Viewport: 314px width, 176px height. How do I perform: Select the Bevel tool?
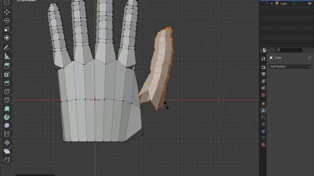[x=7, y=83]
